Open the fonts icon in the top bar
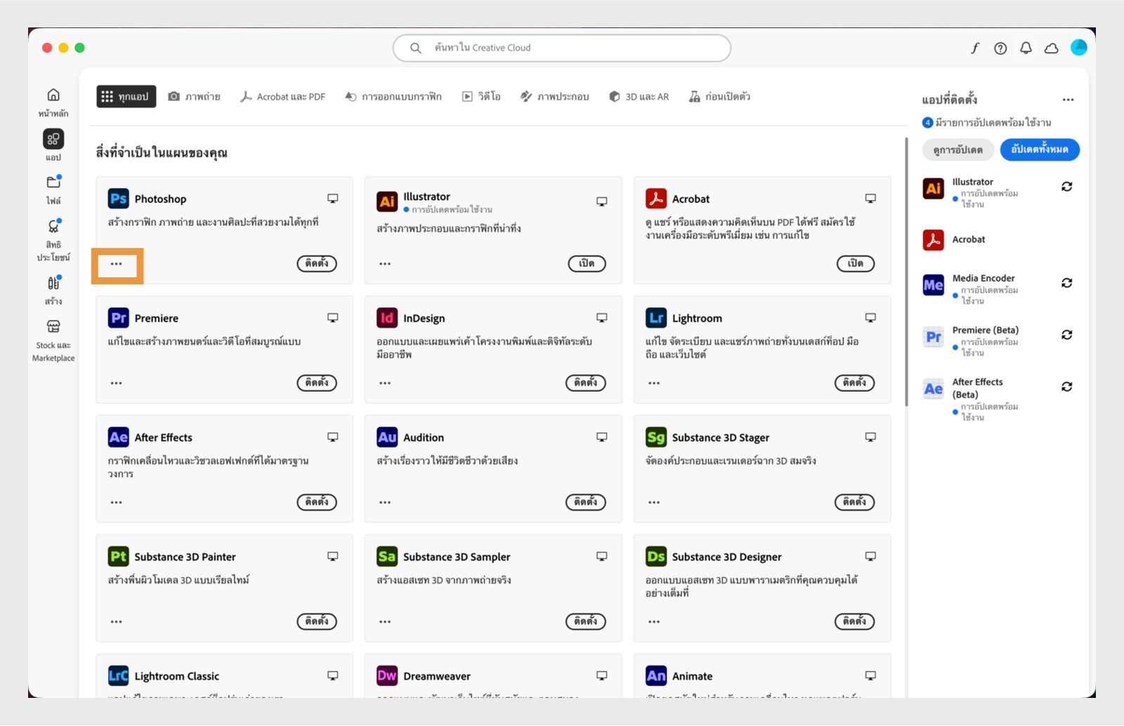 [x=975, y=48]
